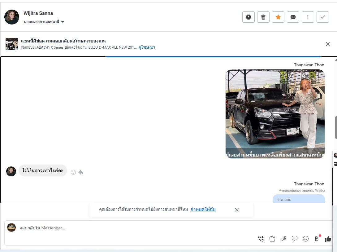Open the 'ดูโฆษณา' view ad link
This screenshot has height=252, width=337.
tap(147, 47)
